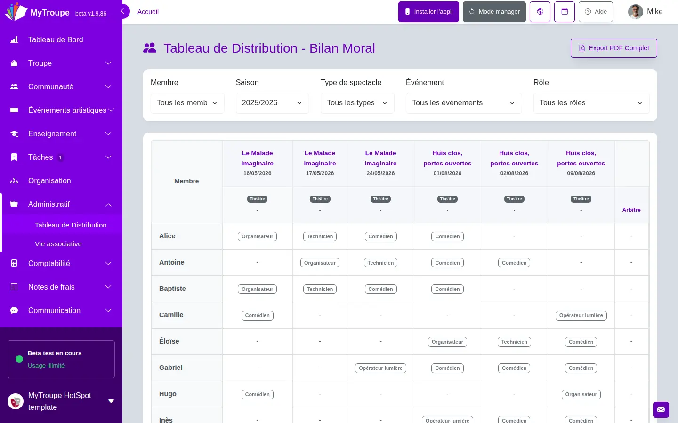Open the Organisation menu item
The width and height of the screenshot is (678, 423).
pyautogui.click(x=61, y=181)
